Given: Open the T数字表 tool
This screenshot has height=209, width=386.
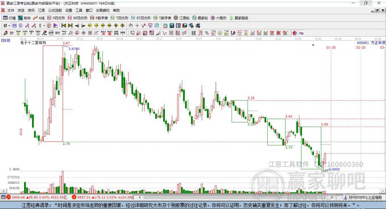Looking at the screenshot, I should tap(162, 18).
